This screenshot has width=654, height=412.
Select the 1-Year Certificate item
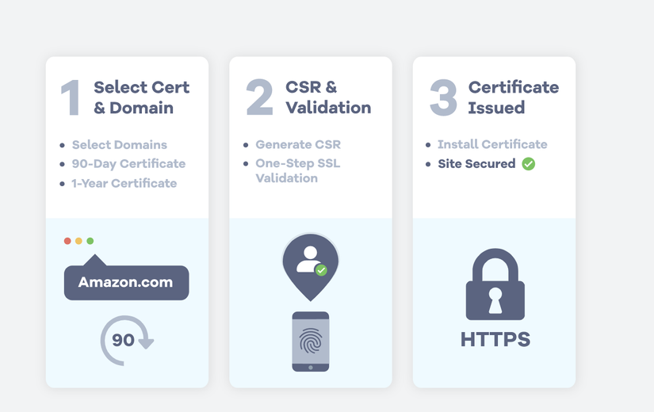pyautogui.click(x=124, y=183)
